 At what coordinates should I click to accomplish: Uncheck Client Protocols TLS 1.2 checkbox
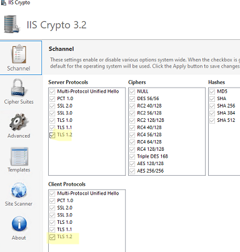click(52, 237)
